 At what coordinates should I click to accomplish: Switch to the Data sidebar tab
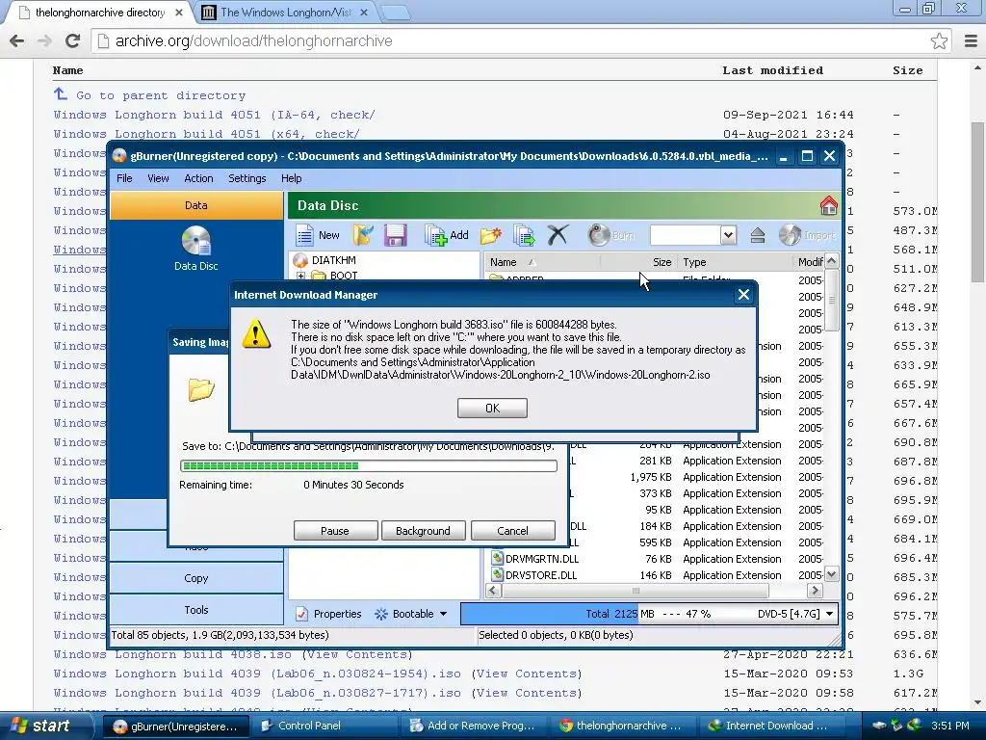(196, 205)
